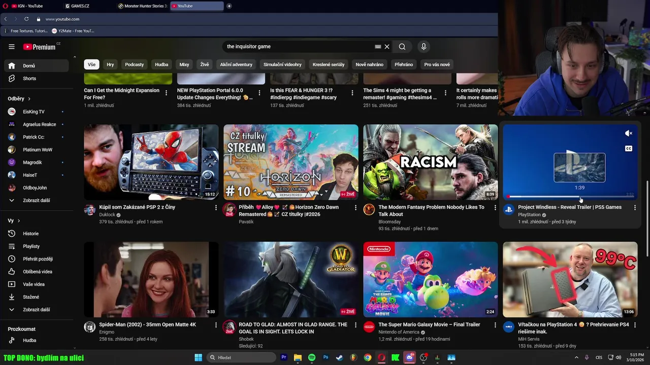Open Patrick Cc: channel subscription
Viewport: 650px width, 365px height.
tap(36, 137)
